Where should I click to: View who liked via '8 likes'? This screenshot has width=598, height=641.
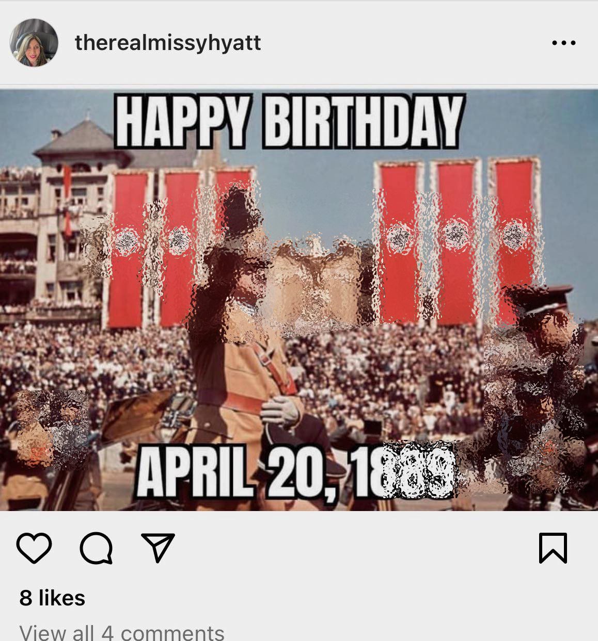point(52,598)
